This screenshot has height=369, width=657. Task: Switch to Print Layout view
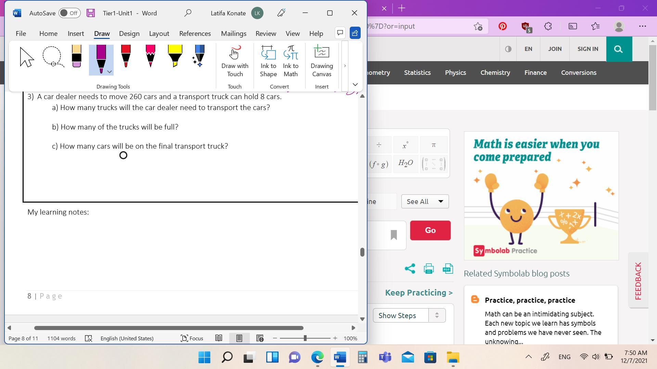239,338
